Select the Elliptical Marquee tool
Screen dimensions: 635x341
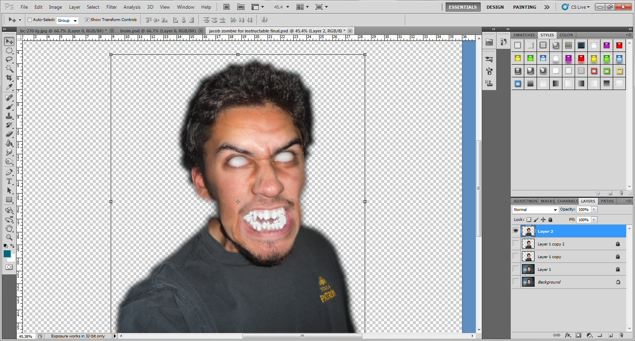(9, 50)
